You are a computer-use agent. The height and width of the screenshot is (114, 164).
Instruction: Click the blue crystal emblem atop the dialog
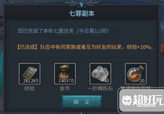[81, 4]
